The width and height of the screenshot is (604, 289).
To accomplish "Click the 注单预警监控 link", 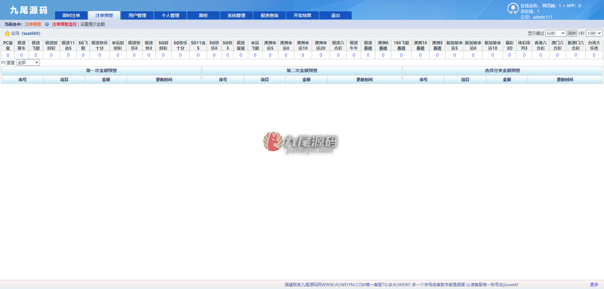I will click(64, 24).
